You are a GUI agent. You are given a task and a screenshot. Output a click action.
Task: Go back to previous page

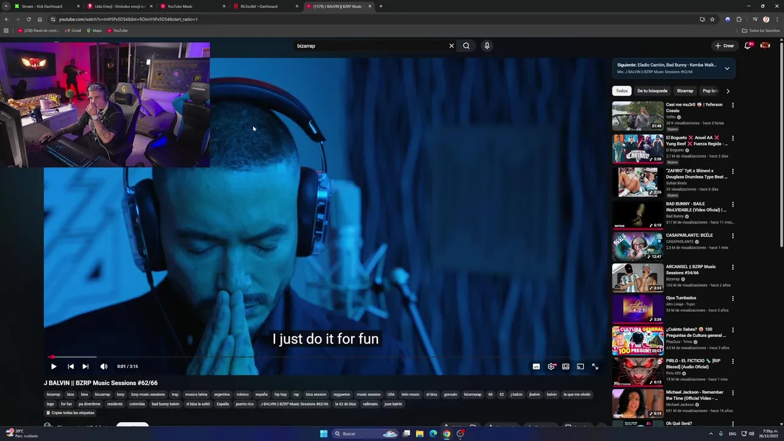pos(6,19)
